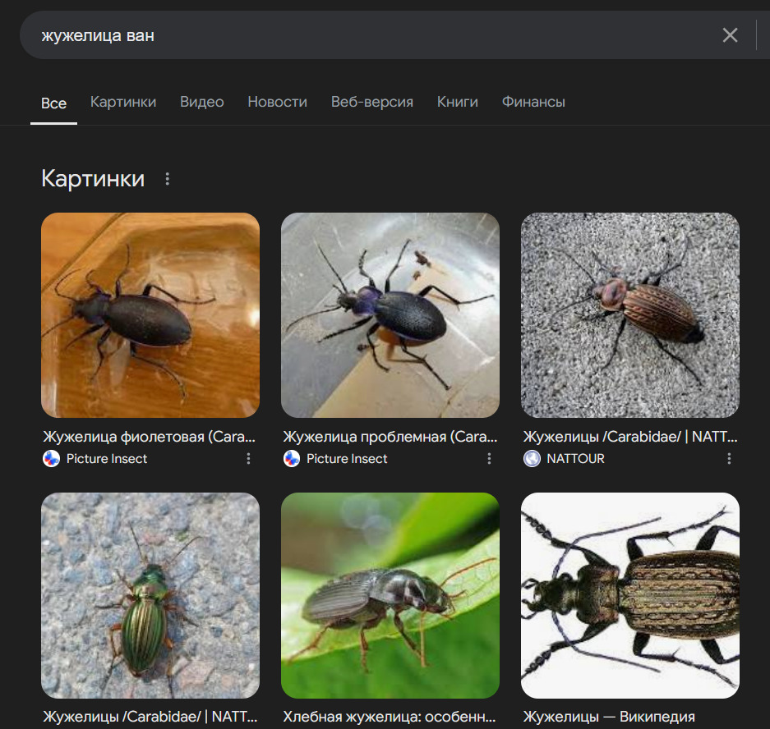Clear the search query with the X icon
Viewport: 770px width, 729px height.
730,35
